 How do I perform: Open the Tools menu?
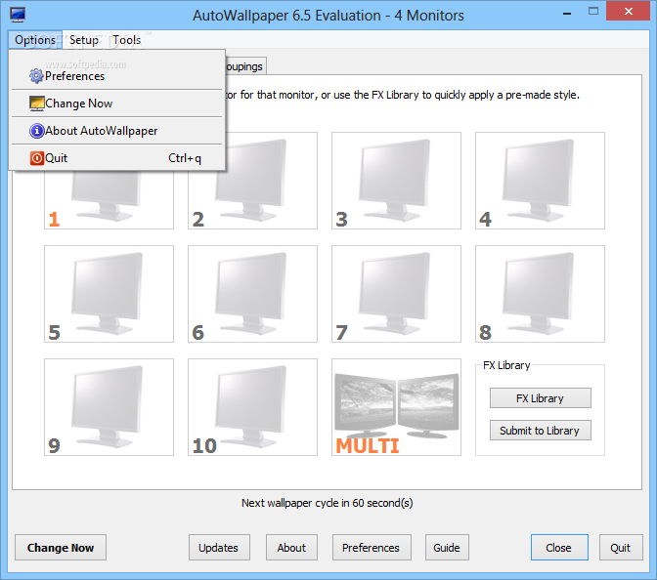click(x=126, y=40)
